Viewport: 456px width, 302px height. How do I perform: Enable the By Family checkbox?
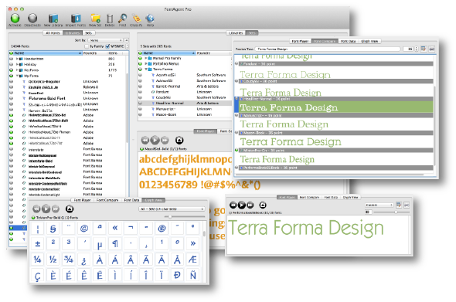(x=87, y=46)
